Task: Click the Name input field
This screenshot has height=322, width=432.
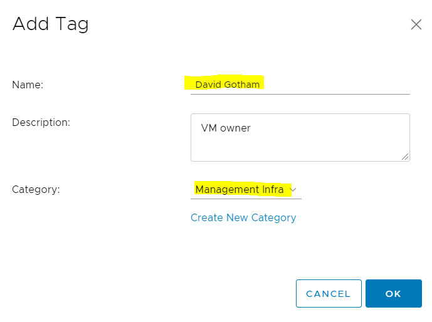Action: point(300,84)
